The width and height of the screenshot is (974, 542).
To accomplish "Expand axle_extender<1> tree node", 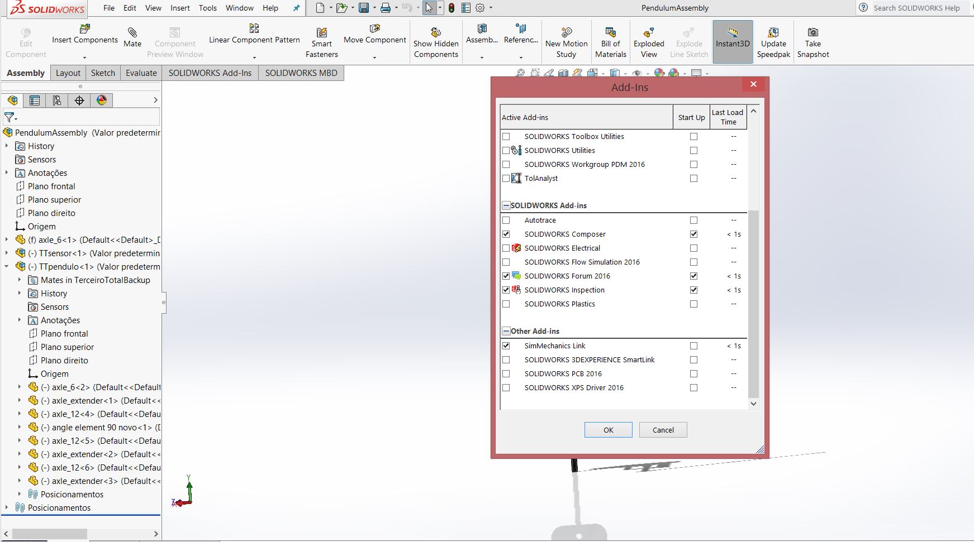I will coord(20,400).
